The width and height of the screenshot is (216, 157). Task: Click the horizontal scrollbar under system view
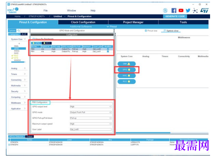(x=143, y=133)
